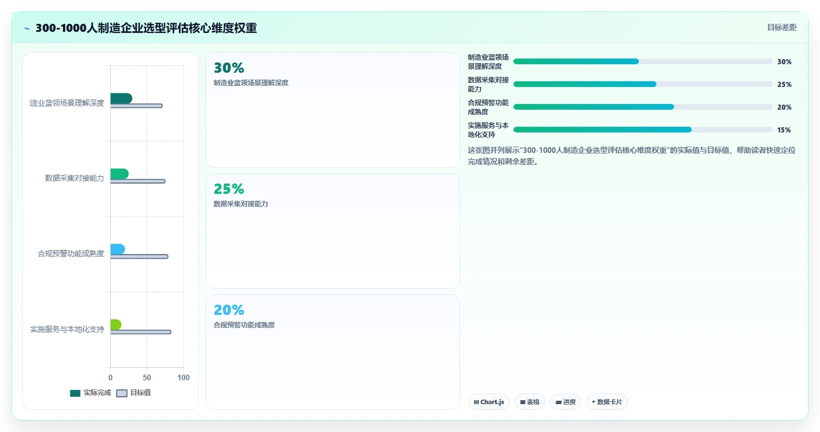
Task: Click the 25% figure beside the progress bar
Action: tap(784, 84)
